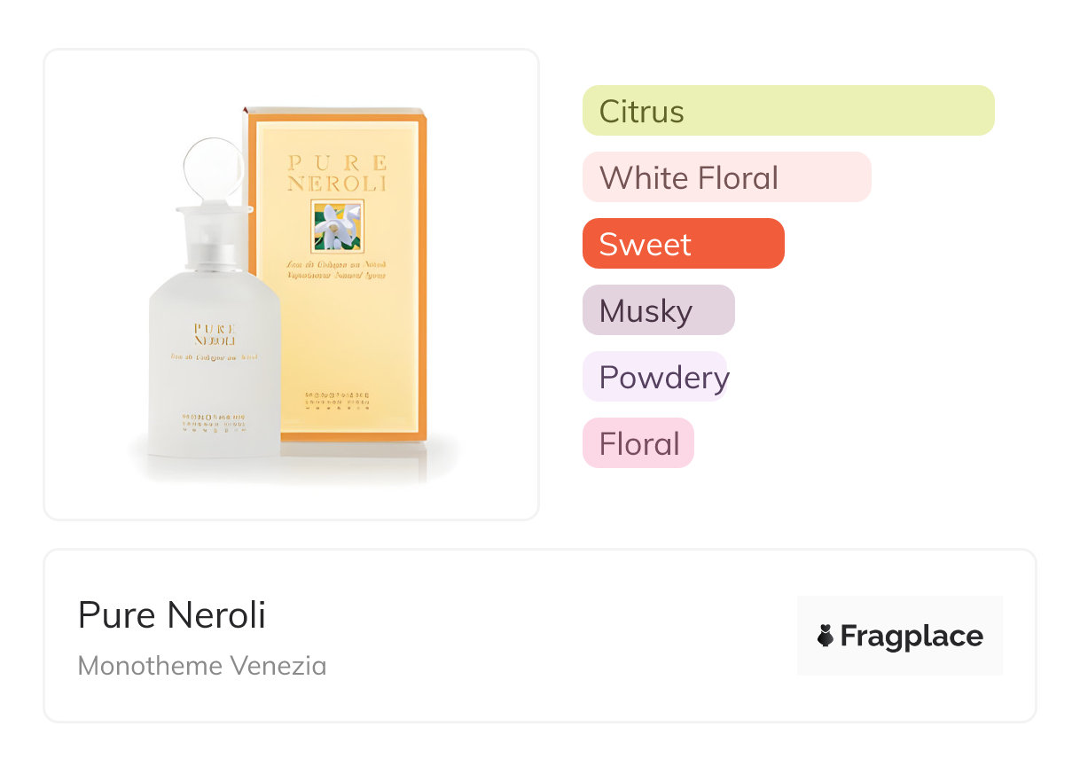The image size is (1080, 766).
Task: Choose the Musky accord bar
Action: (658, 310)
